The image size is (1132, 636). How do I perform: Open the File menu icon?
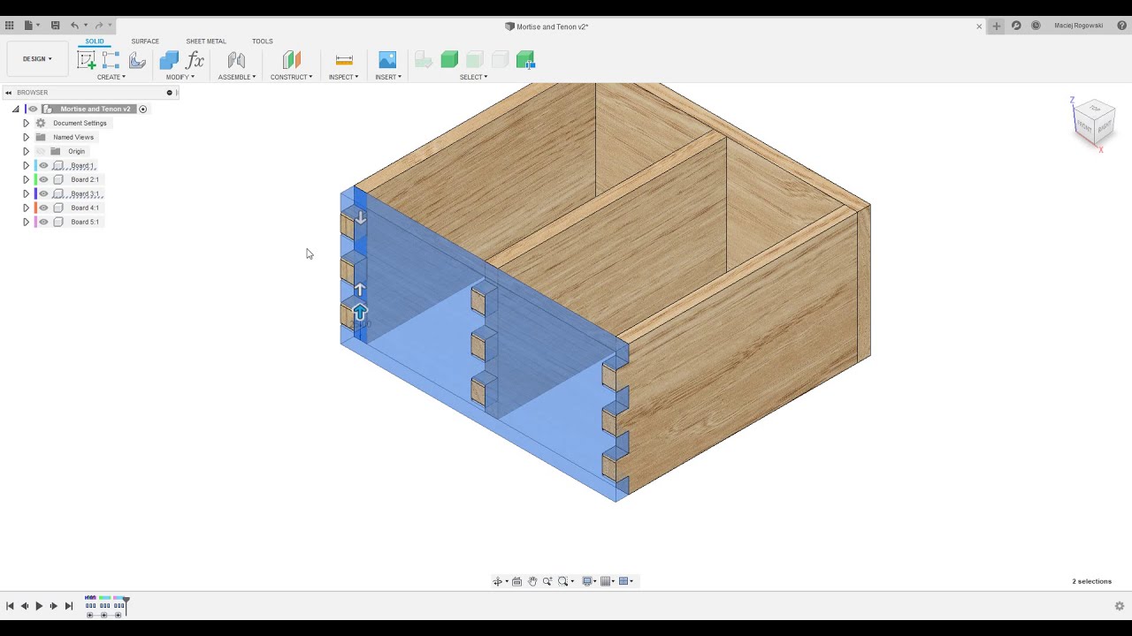click(x=29, y=26)
